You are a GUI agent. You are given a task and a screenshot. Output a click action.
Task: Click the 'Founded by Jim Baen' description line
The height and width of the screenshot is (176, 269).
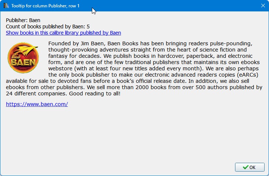150,43
